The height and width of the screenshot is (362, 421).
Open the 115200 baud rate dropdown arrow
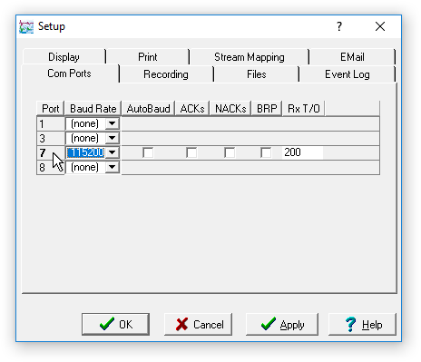tap(113, 152)
